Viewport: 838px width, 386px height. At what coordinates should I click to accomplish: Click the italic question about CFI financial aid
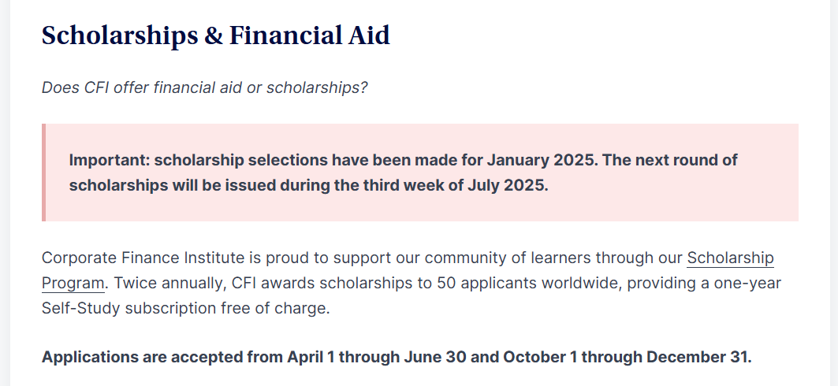[x=205, y=87]
